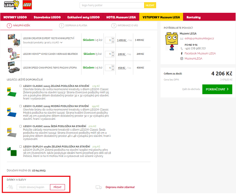Decrease quantity for Candy Mermaid BeatBox
Image resolution: width=236 pixels, height=195 pixels.
(x=113, y=56)
